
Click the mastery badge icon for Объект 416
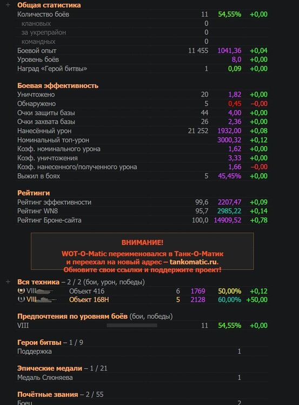[21, 291]
